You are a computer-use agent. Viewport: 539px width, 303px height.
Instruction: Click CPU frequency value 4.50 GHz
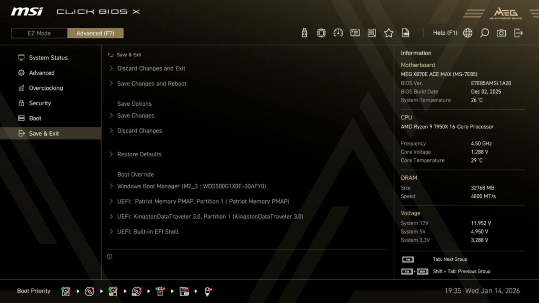click(x=481, y=144)
